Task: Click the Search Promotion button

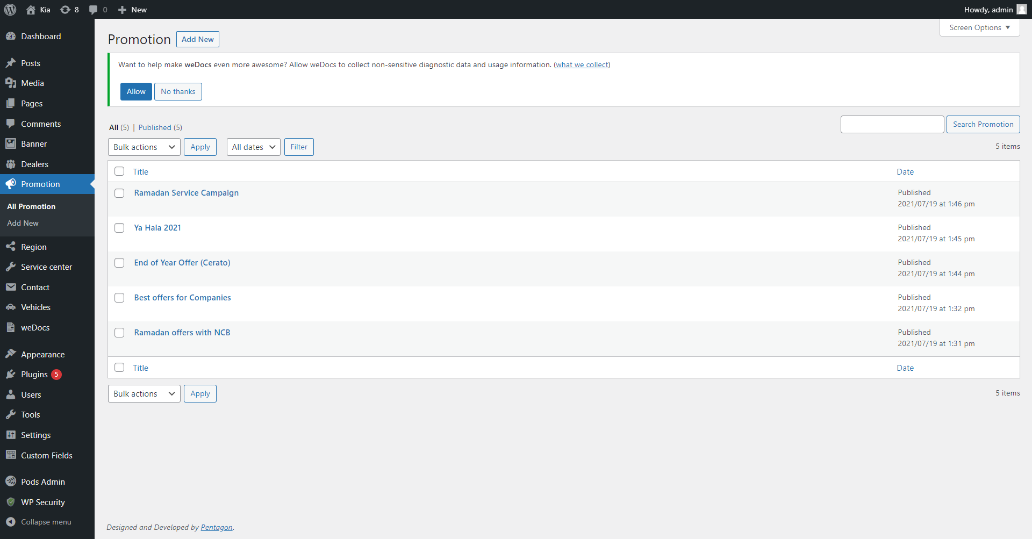Action: (x=983, y=124)
